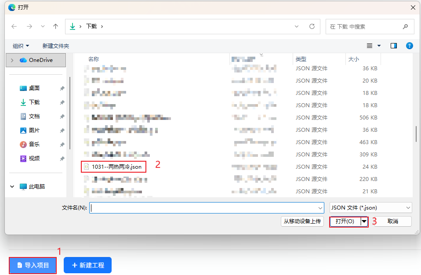Click 取消 to cancel the dialog
Image resolution: width=421 pixels, height=275 pixels.
393,221
